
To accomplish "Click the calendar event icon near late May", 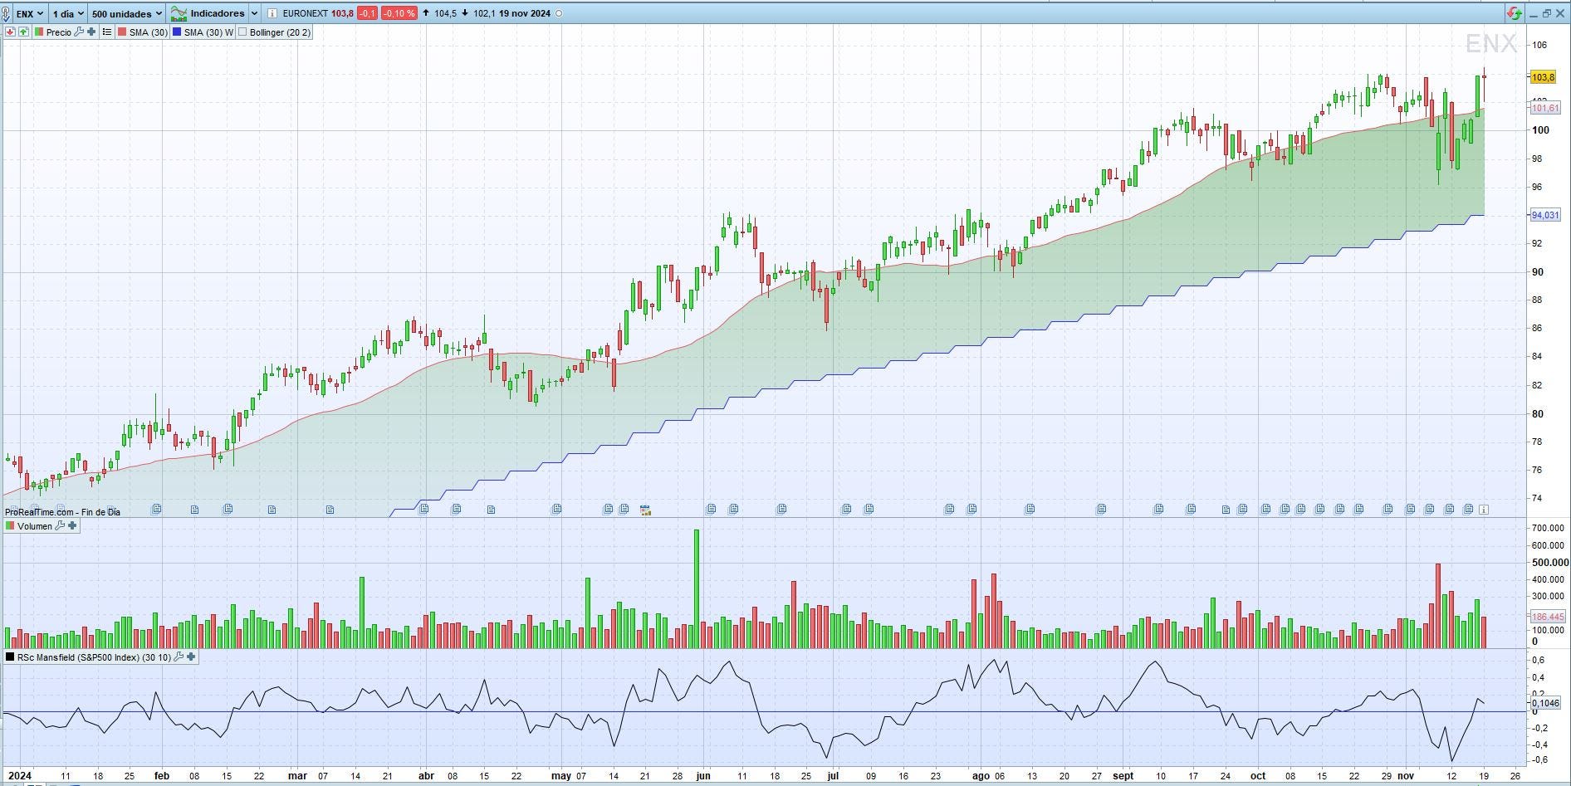I will (645, 510).
